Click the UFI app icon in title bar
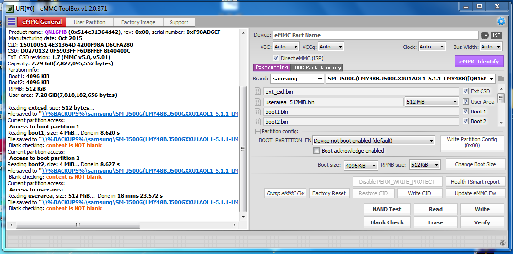 tap(10, 9)
